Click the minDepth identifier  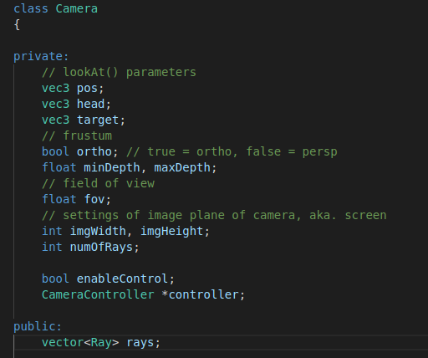pos(112,167)
